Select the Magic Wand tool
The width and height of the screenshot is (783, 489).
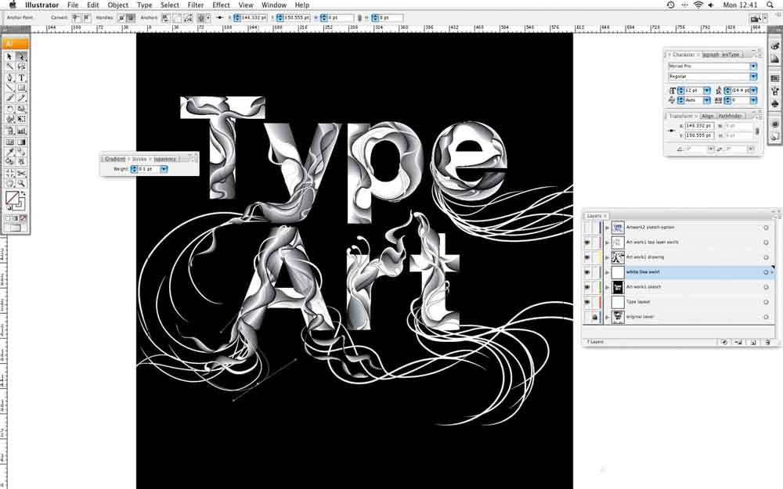tap(9, 67)
